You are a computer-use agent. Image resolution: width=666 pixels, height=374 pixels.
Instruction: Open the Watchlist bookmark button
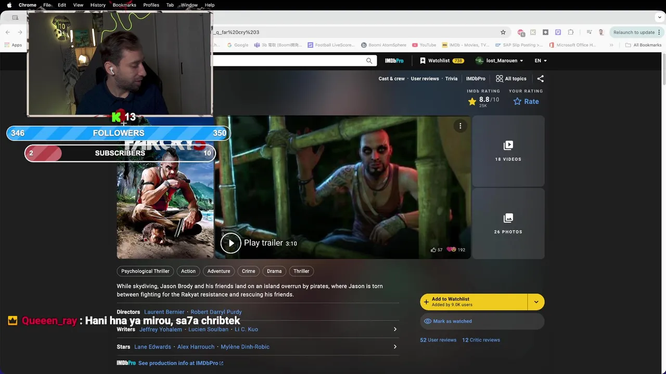point(442,61)
